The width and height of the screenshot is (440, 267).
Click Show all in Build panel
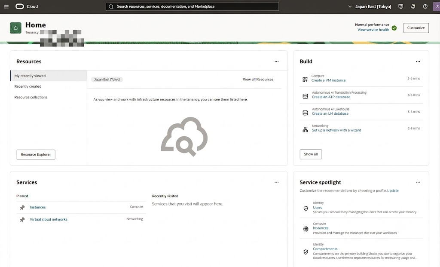click(x=311, y=154)
